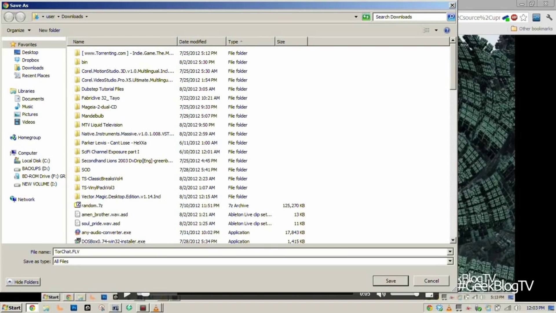Click the bookmark star icon in Chrome

coord(523,18)
